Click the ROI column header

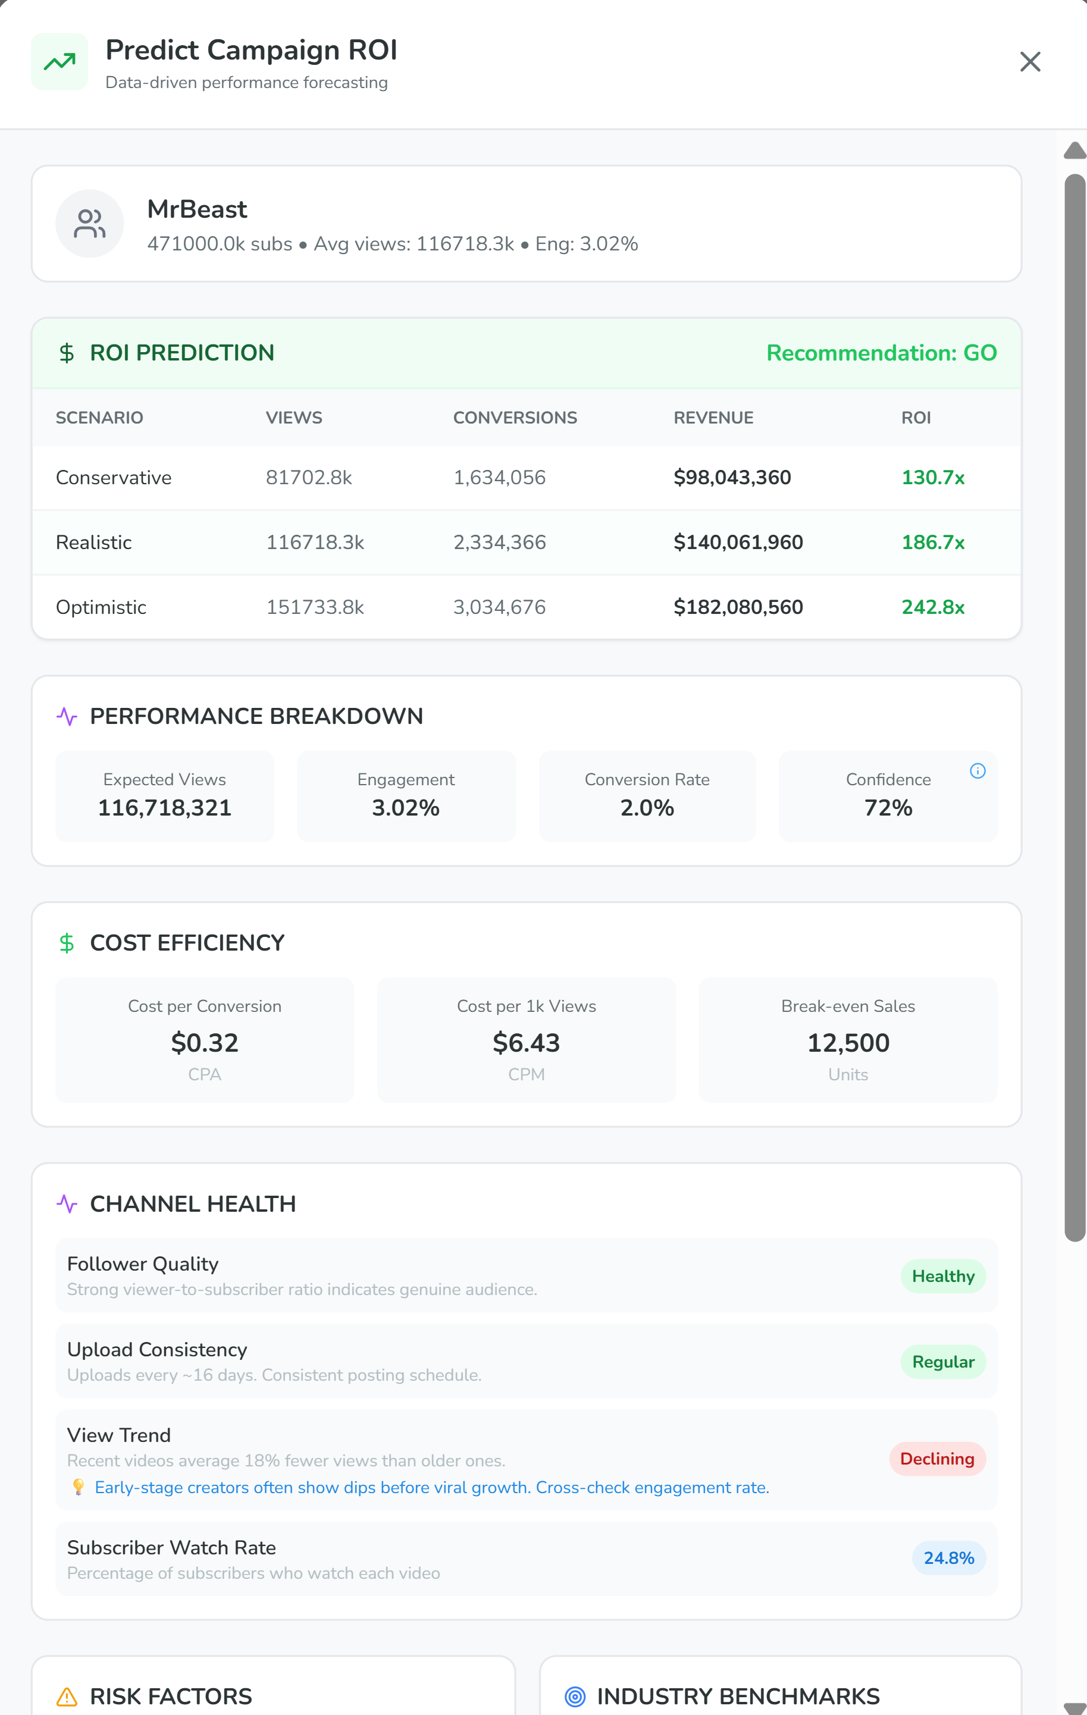click(x=916, y=418)
